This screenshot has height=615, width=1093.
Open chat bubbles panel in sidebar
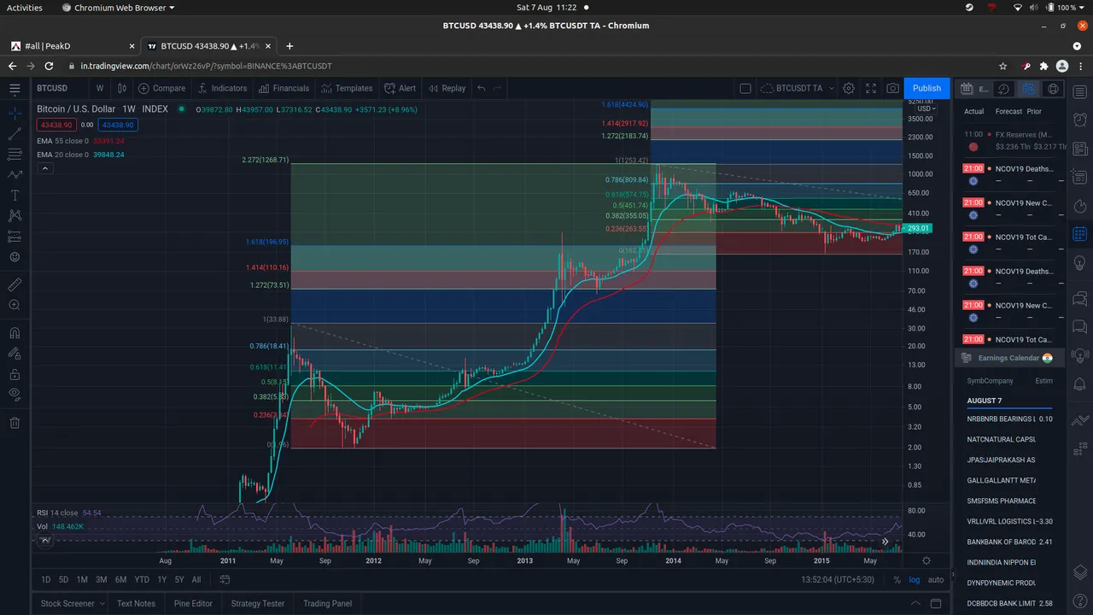point(1079,298)
